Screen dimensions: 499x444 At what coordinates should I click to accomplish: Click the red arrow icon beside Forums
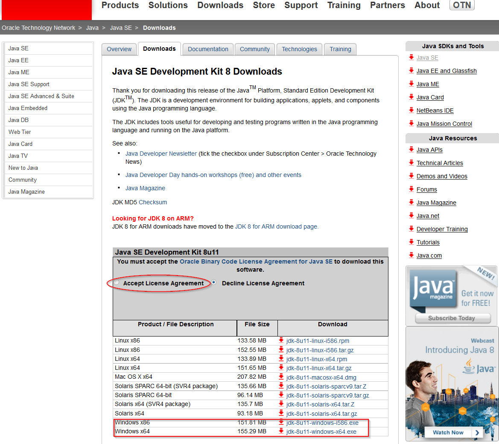tap(411, 189)
